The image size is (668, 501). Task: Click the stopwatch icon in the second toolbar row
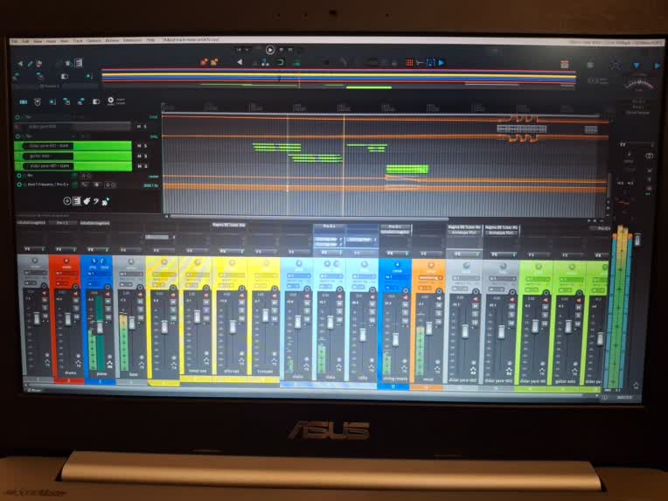tap(38, 101)
